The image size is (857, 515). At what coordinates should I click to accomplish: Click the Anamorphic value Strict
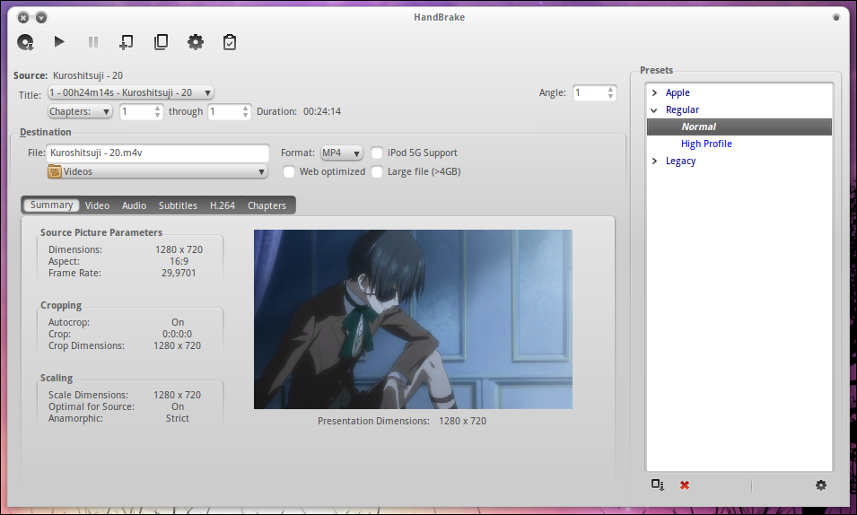click(x=178, y=418)
